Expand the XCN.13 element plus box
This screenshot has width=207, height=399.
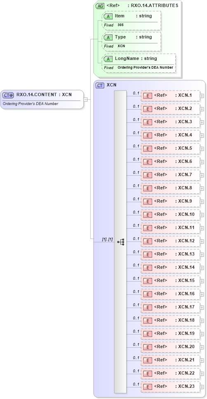coord(202,255)
